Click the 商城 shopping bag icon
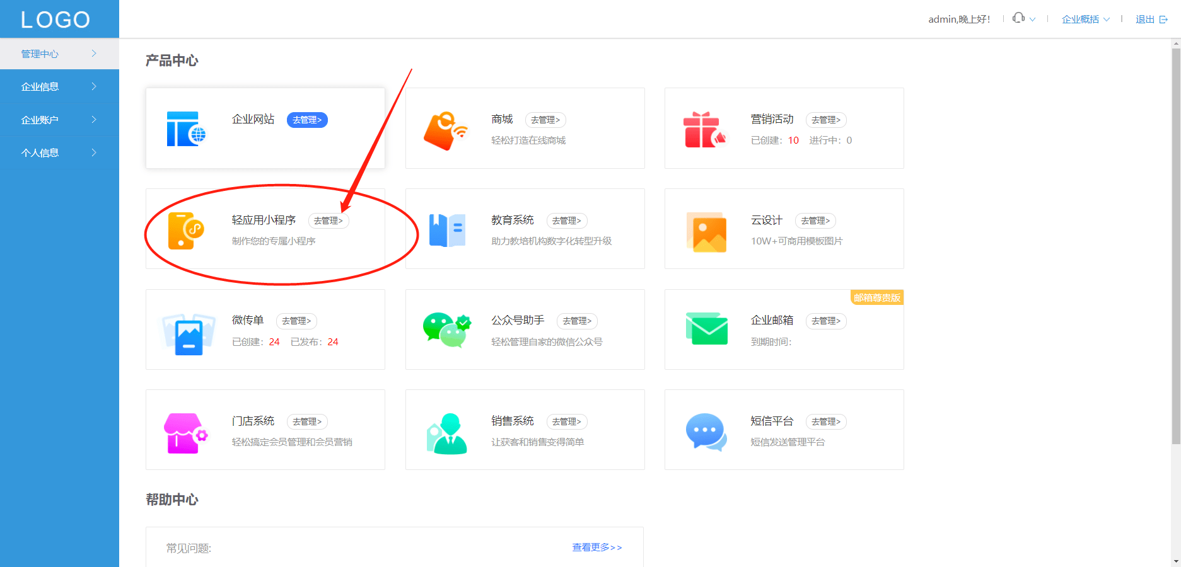This screenshot has width=1181, height=567. (x=446, y=131)
